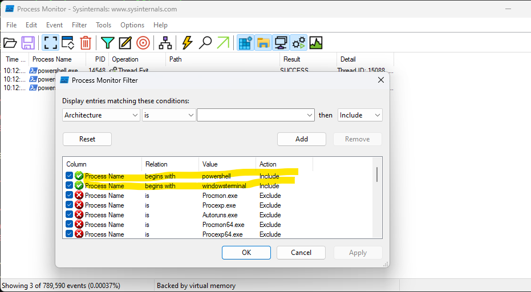The width and height of the screenshot is (531, 292).
Task: Open the Event menu
Action: (x=55, y=25)
